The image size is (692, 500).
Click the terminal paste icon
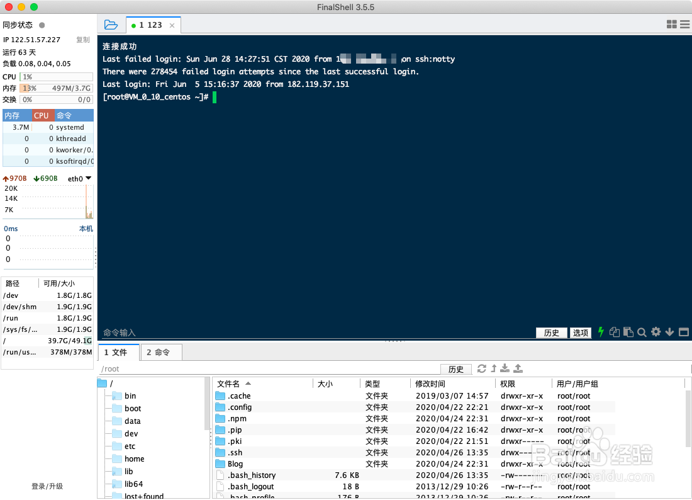628,332
